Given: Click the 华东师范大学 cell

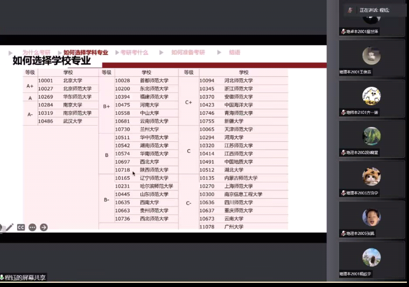Looking at the screenshot, I should tap(77, 97).
